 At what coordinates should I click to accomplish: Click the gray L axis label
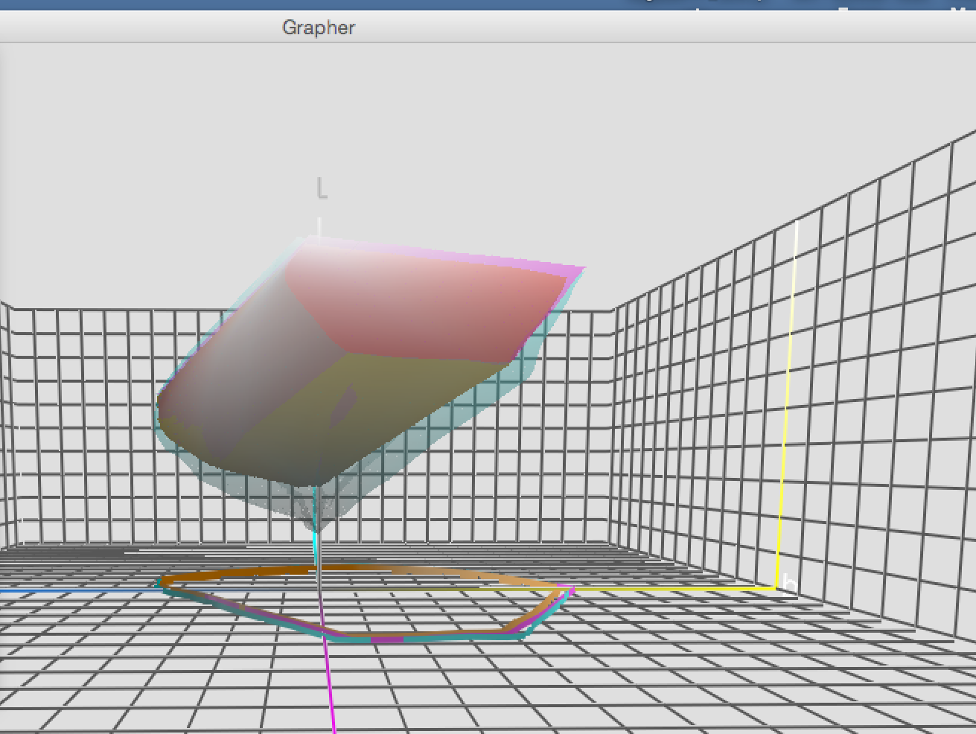[x=322, y=189]
